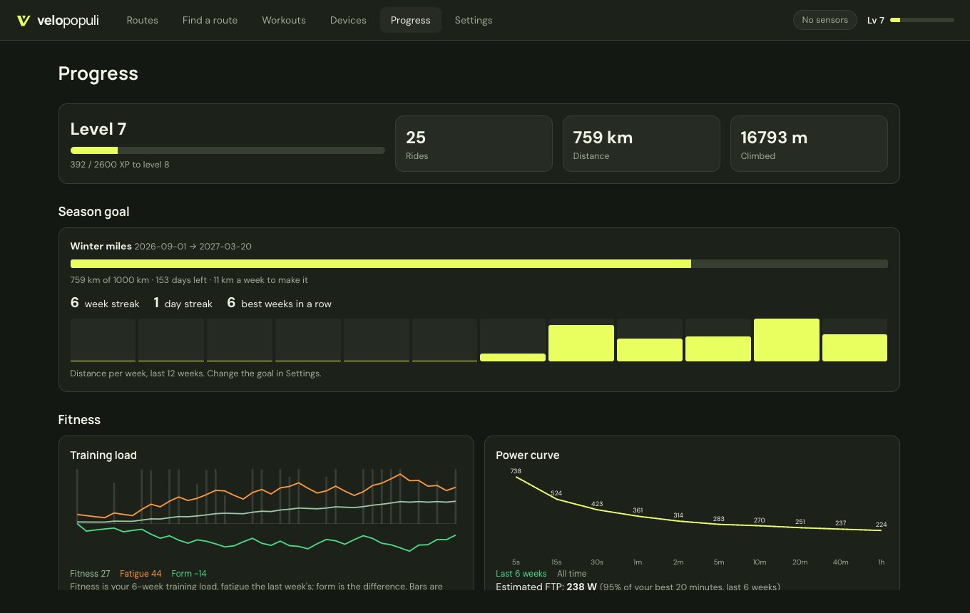Viewport: 970px width, 613px height.
Task: Open Settings from the top nav
Action: [474, 20]
